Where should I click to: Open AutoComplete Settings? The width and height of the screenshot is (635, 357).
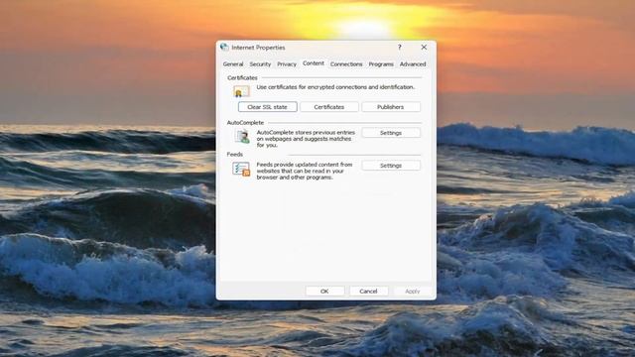click(391, 133)
